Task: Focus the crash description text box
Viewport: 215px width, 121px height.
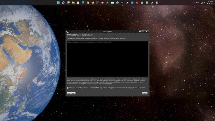Action: click(x=107, y=59)
